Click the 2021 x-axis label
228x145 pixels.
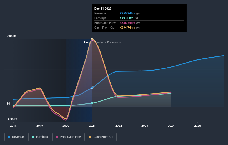92,126
